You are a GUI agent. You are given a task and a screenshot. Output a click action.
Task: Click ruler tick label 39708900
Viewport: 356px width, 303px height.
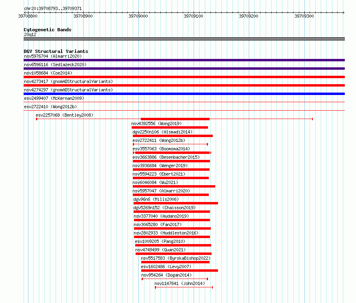pos(83,16)
